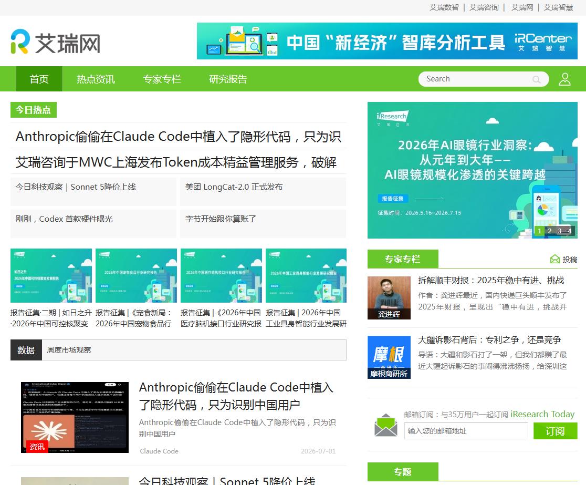Open 美团 LongCat-2.0 正式发布 item
The width and height of the screenshot is (586, 485).
[x=263, y=191]
